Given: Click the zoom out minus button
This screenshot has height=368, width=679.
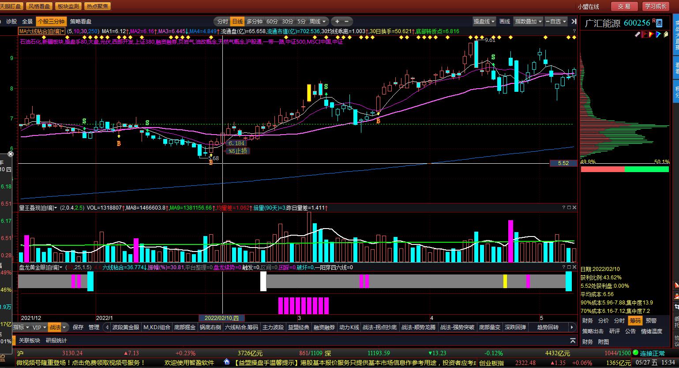Looking at the screenshot, I should [x=347, y=21].
